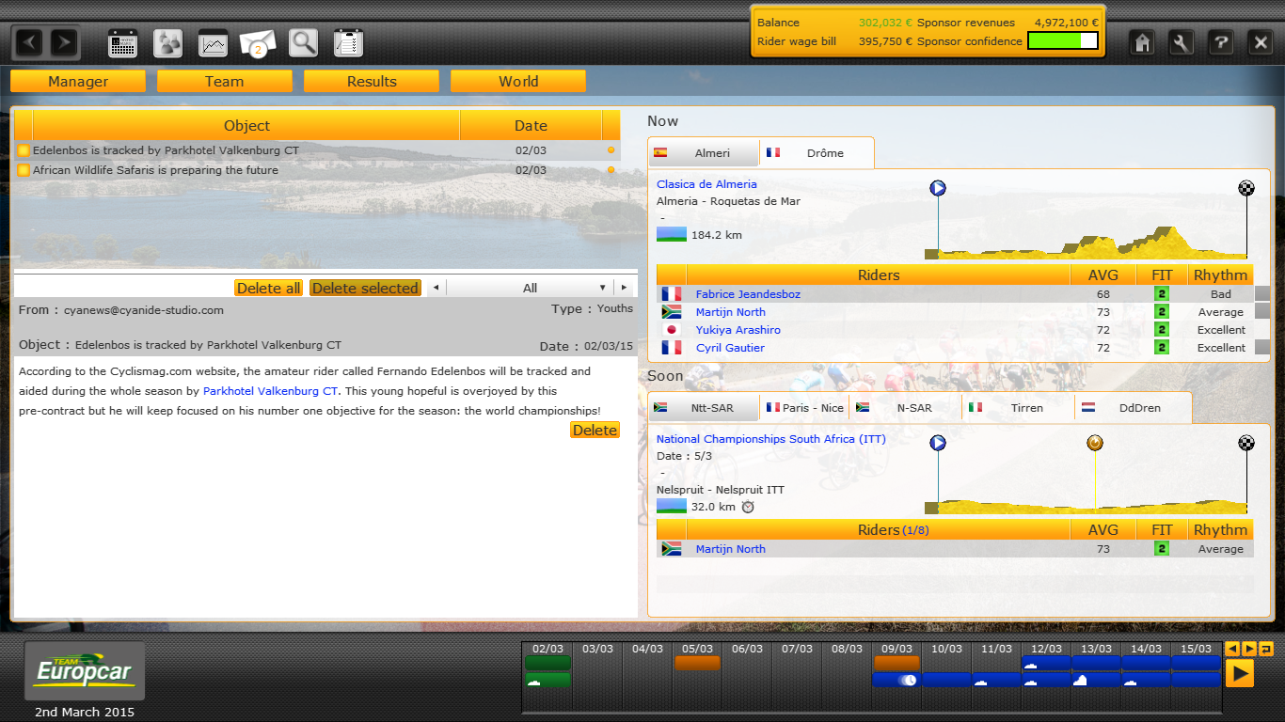Open the mailbox envelope icon

click(x=258, y=43)
